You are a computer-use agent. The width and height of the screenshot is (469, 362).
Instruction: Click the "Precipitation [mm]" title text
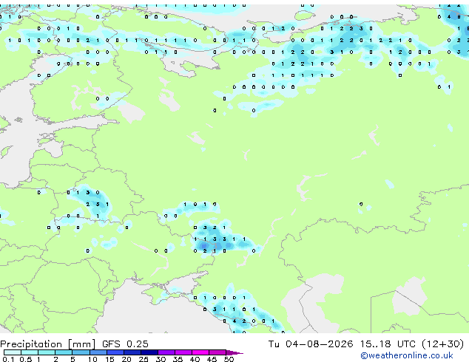48,344
